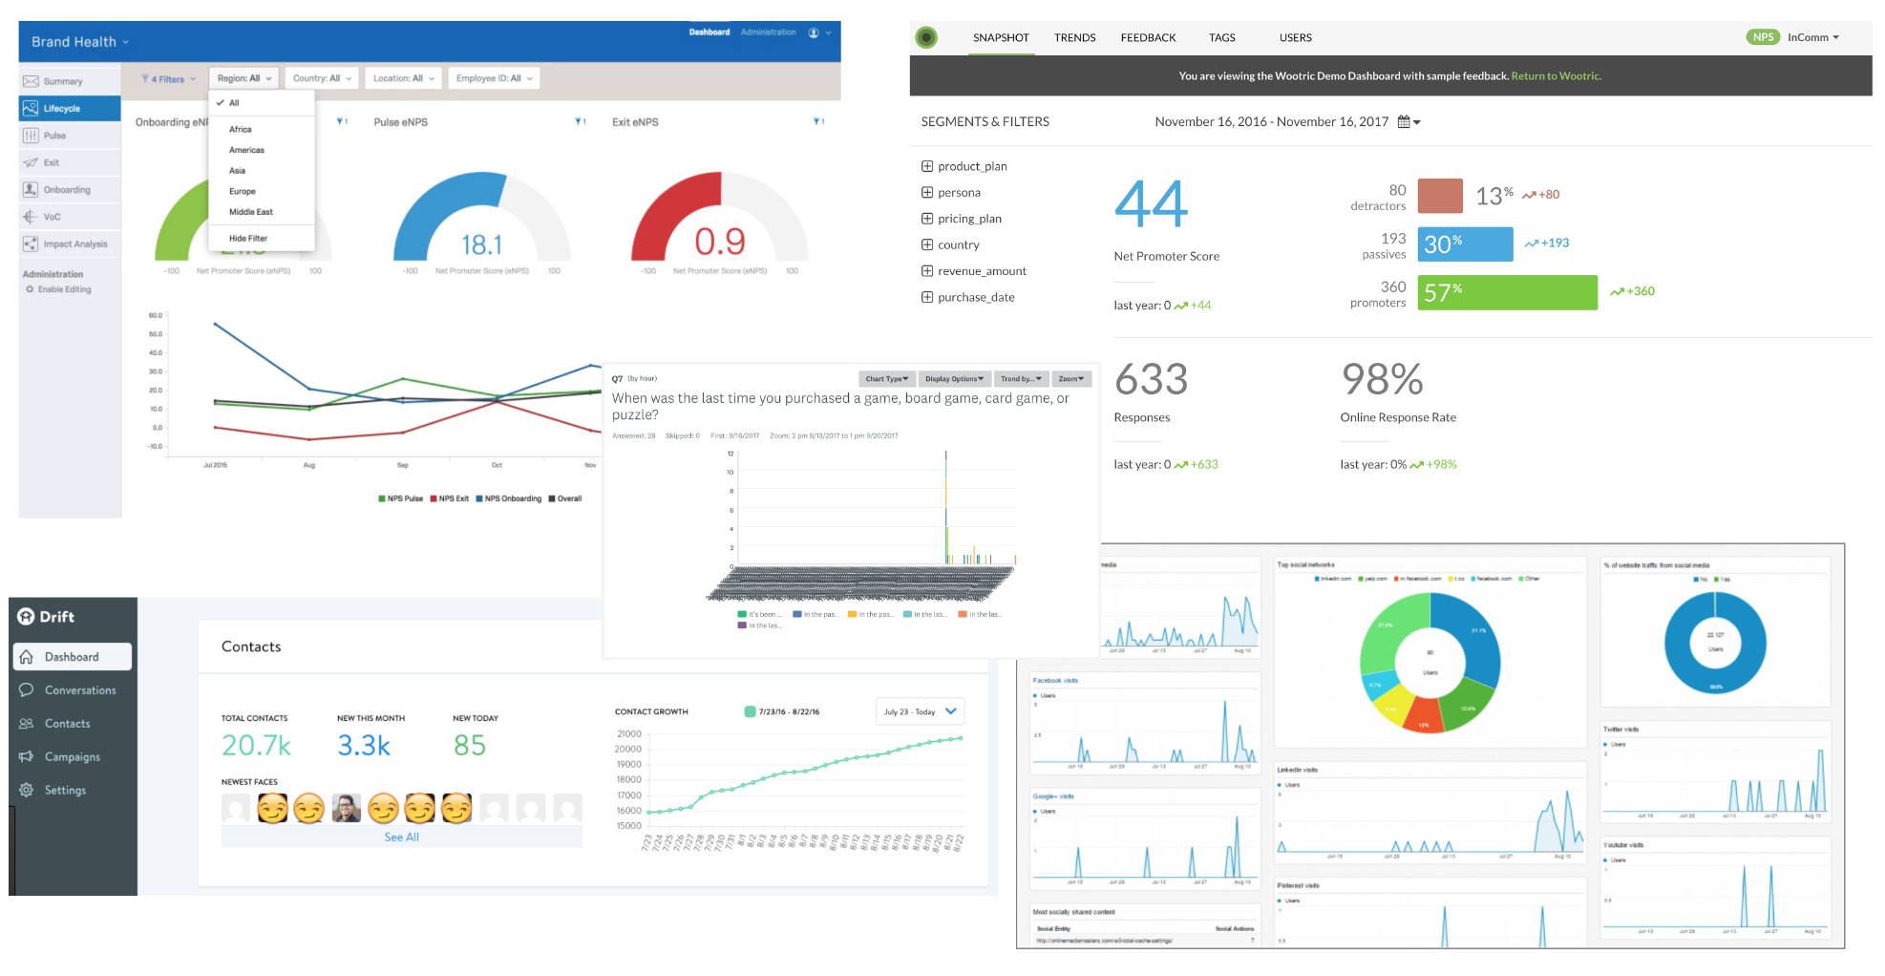Select All in Region menu
Image resolution: width=1885 pixels, height=976 pixels.
coord(262,103)
